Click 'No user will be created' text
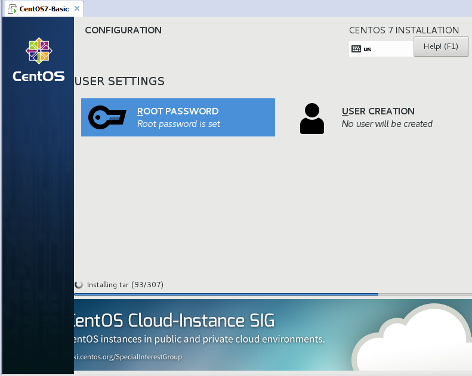The width and height of the screenshot is (472, 376). tap(387, 124)
